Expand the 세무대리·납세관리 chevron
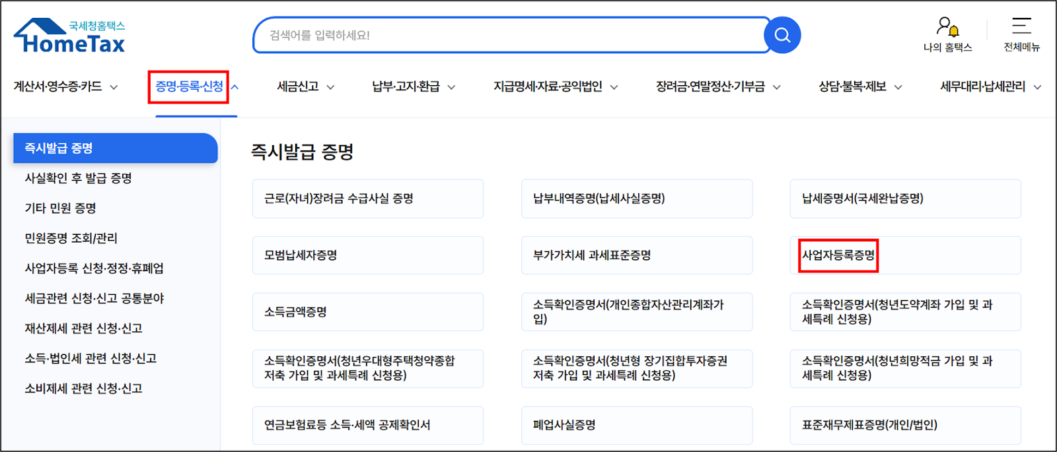Viewport: 1057px width, 452px height. (1037, 87)
